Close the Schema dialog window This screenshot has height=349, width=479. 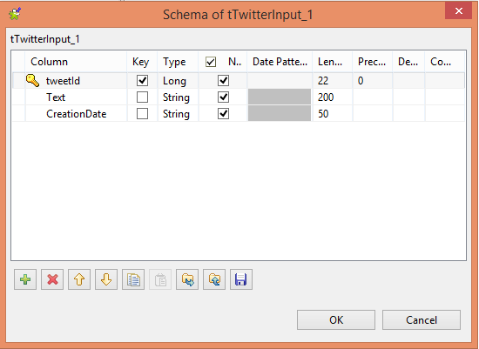tap(458, 11)
